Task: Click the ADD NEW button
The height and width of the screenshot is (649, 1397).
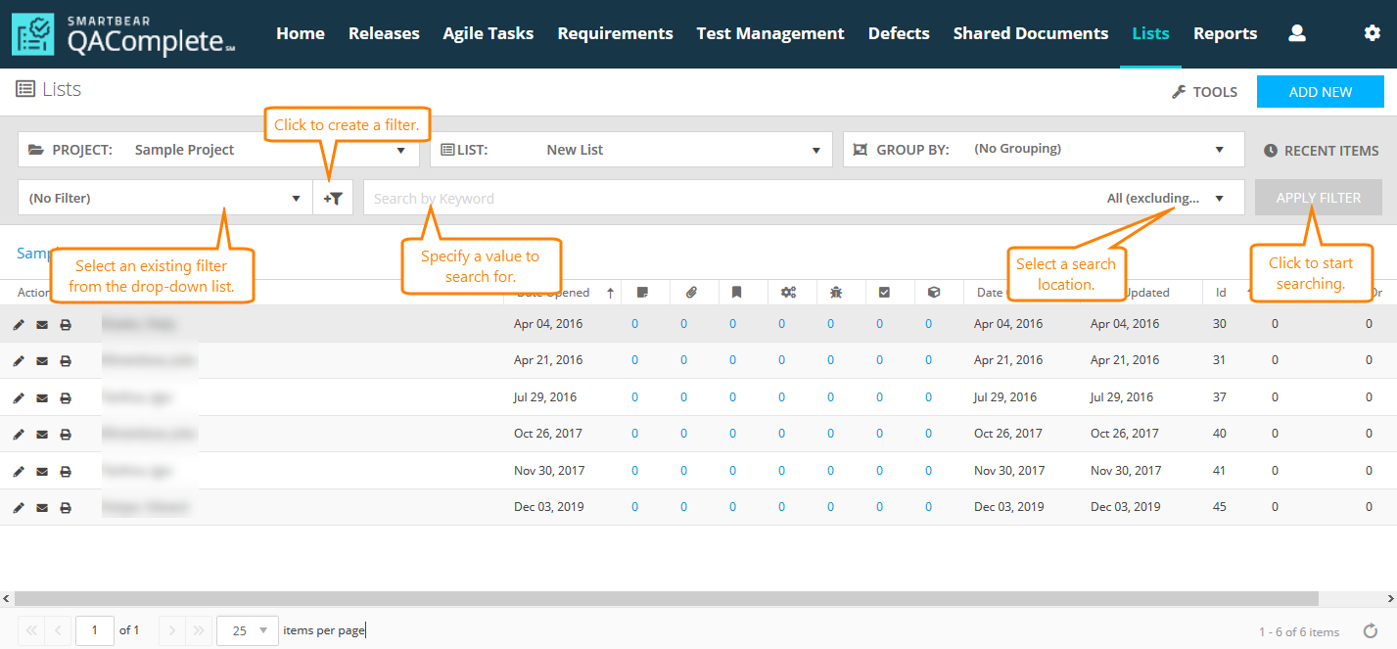Action: coord(1320,91)
